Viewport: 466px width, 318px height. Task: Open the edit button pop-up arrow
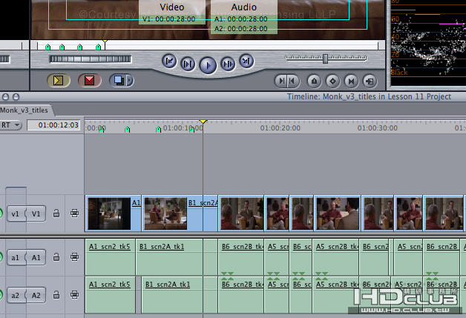point(130,81)
